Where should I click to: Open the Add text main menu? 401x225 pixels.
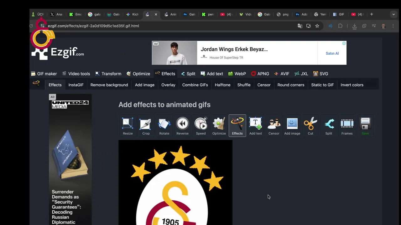(x=212, y=74)
